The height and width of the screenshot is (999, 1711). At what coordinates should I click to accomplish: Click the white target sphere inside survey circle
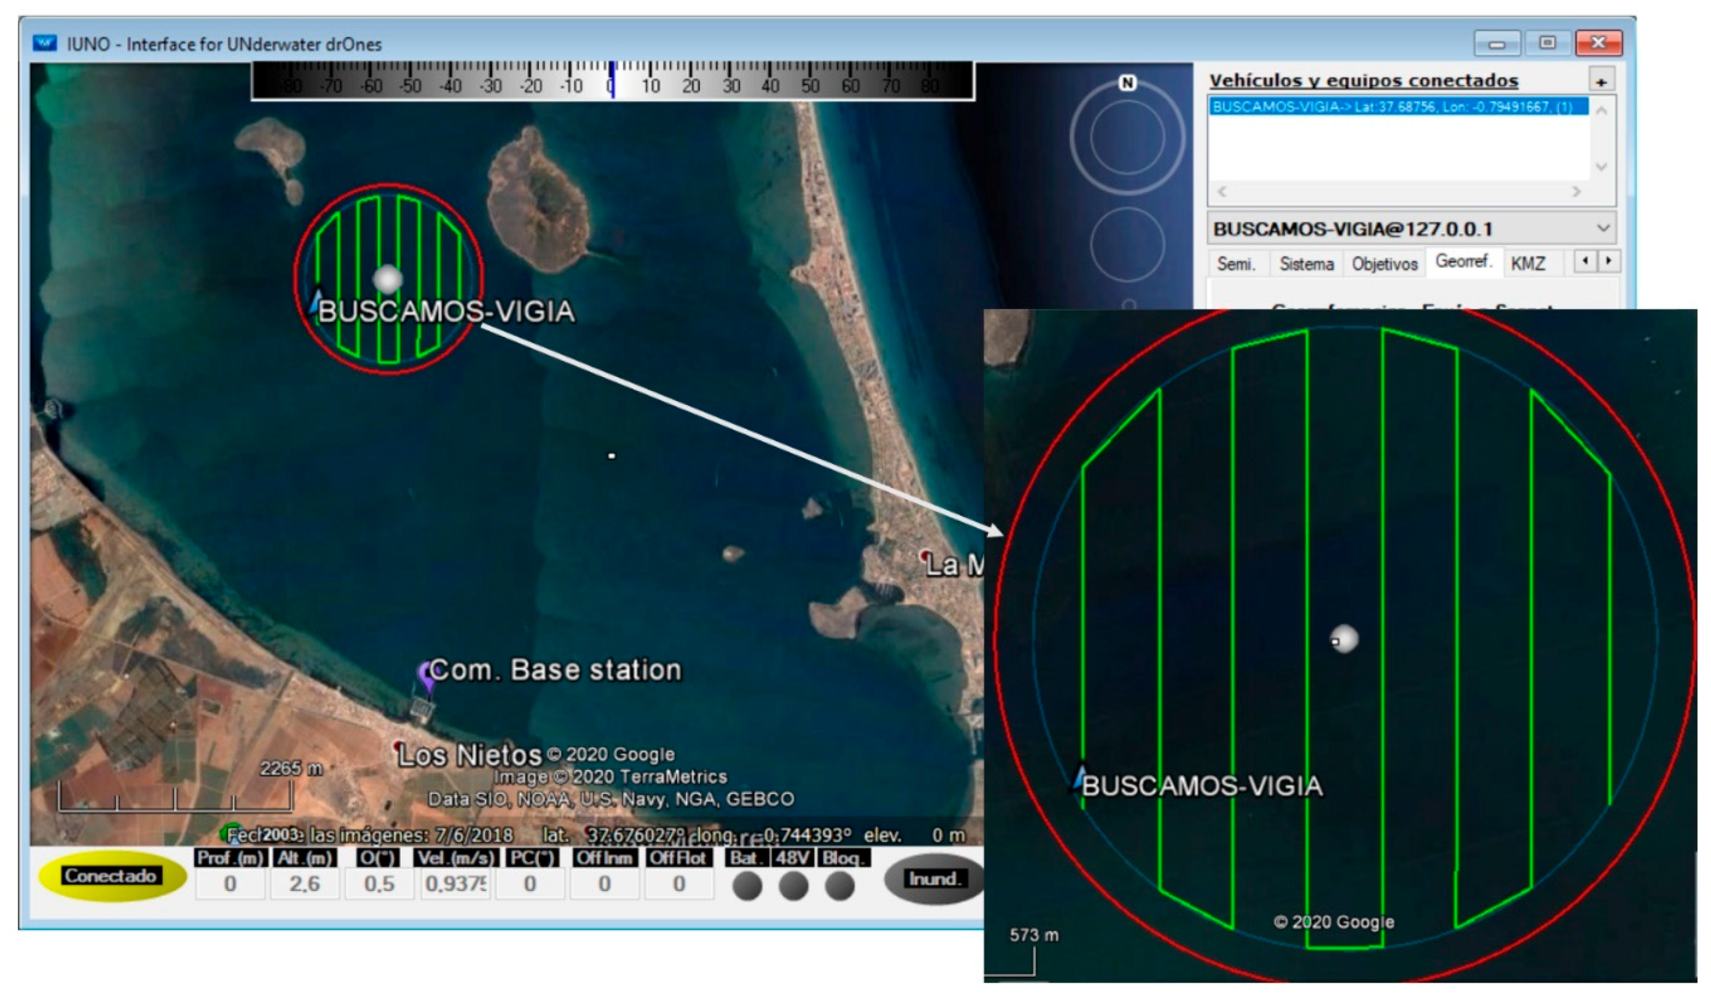388,279
